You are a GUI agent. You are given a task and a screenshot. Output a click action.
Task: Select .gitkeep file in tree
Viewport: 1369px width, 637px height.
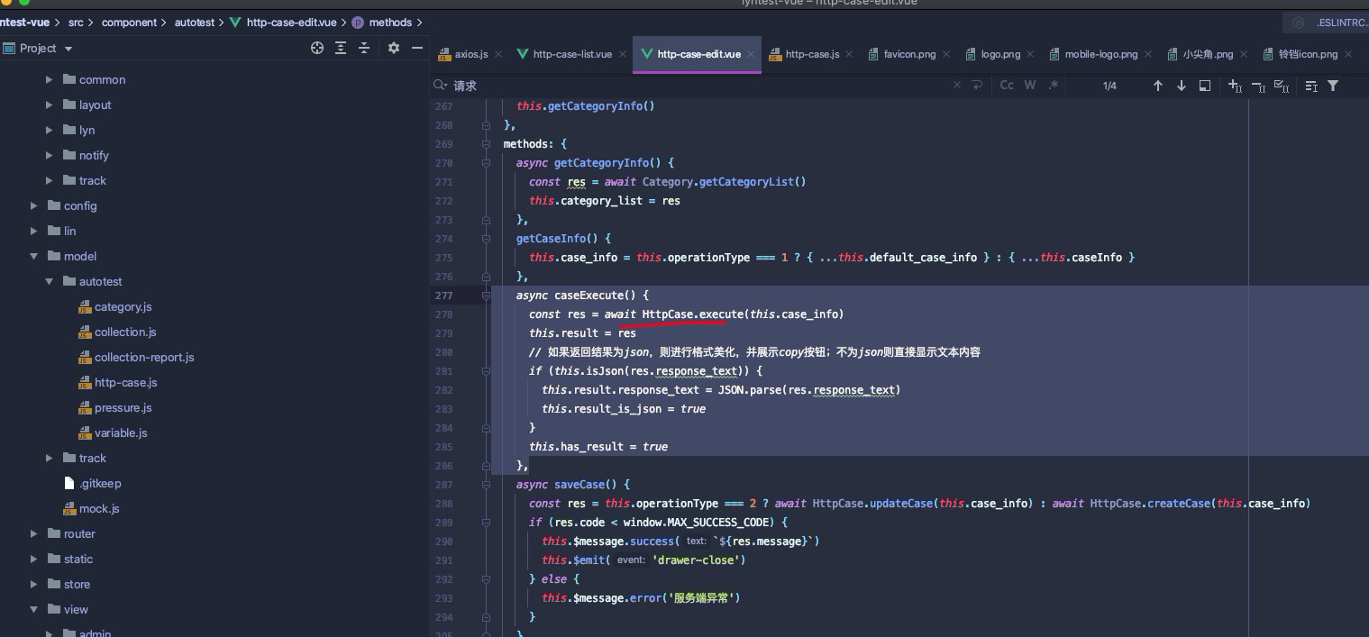tap(100, 483)
